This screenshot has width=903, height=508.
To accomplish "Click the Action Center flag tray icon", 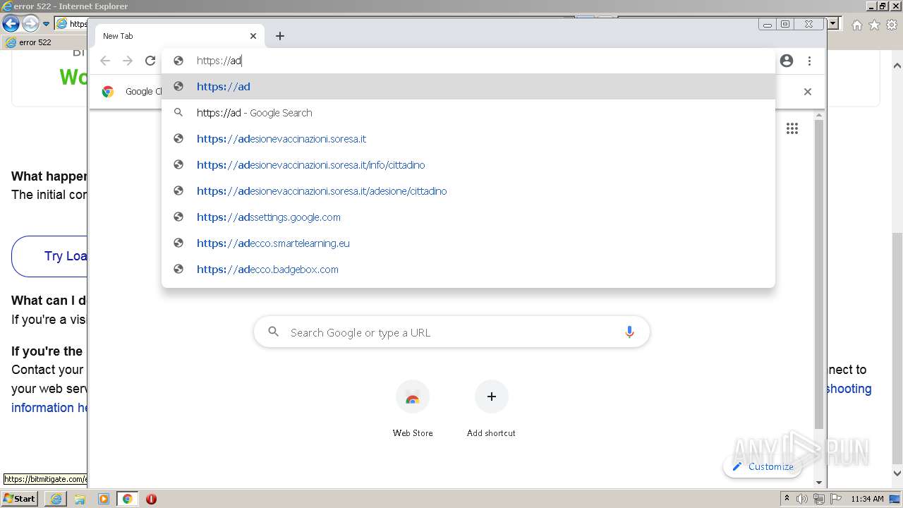I will coord(836,499).
